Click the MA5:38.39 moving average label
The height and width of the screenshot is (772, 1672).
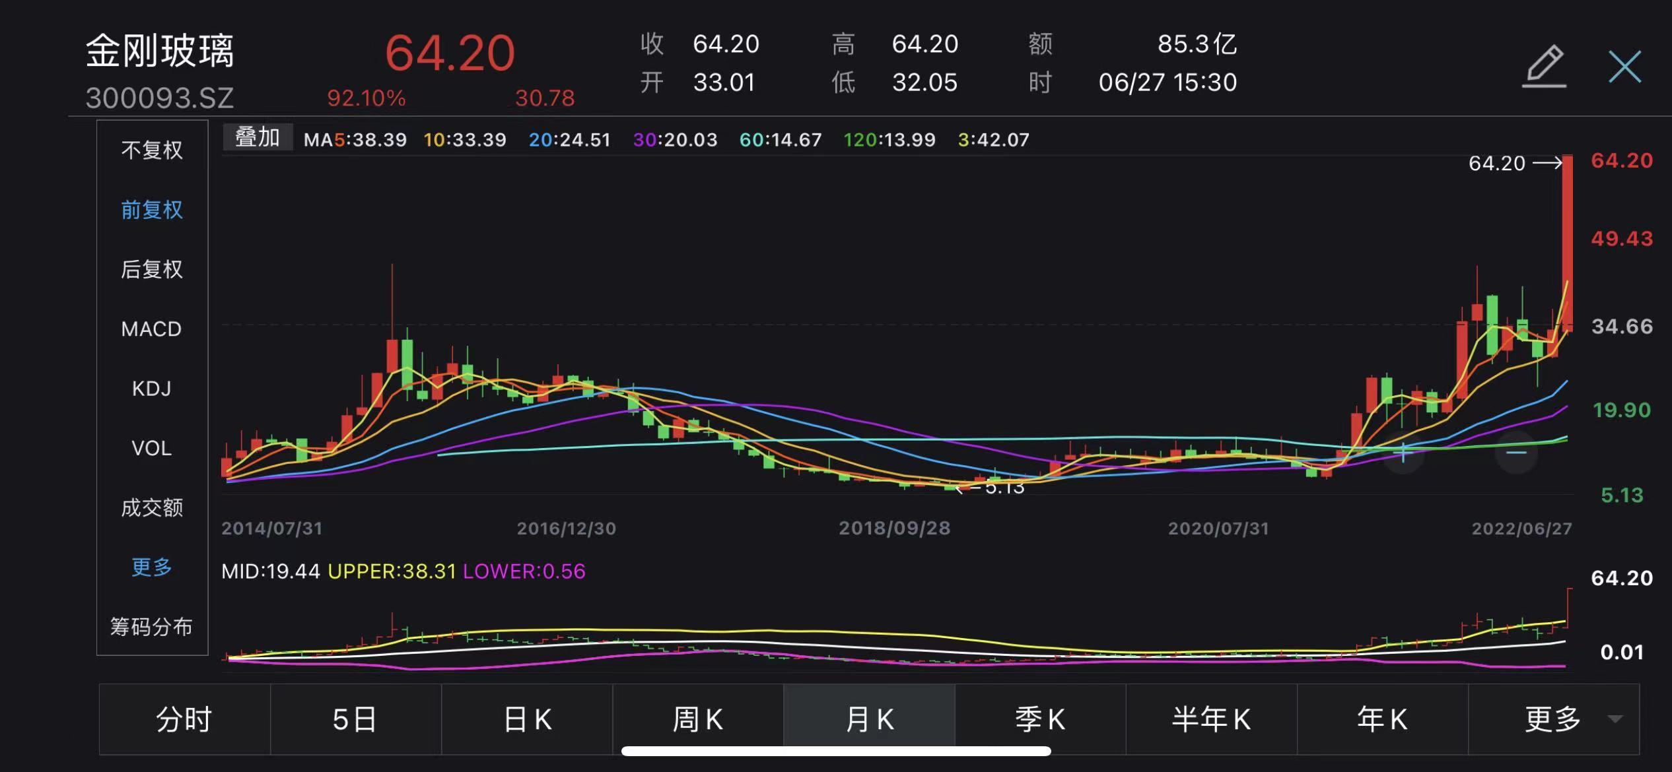click(355, 140)
